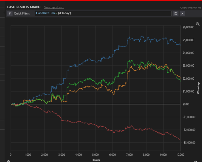Image resolution: width=202 pixels, height=162 pixels.
Task: Click the 7,000 hands axis label
Action: click(129, 155)
